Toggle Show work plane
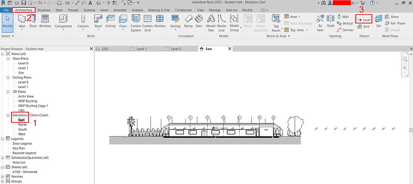The image size is (413, 184). pos(392,17)
